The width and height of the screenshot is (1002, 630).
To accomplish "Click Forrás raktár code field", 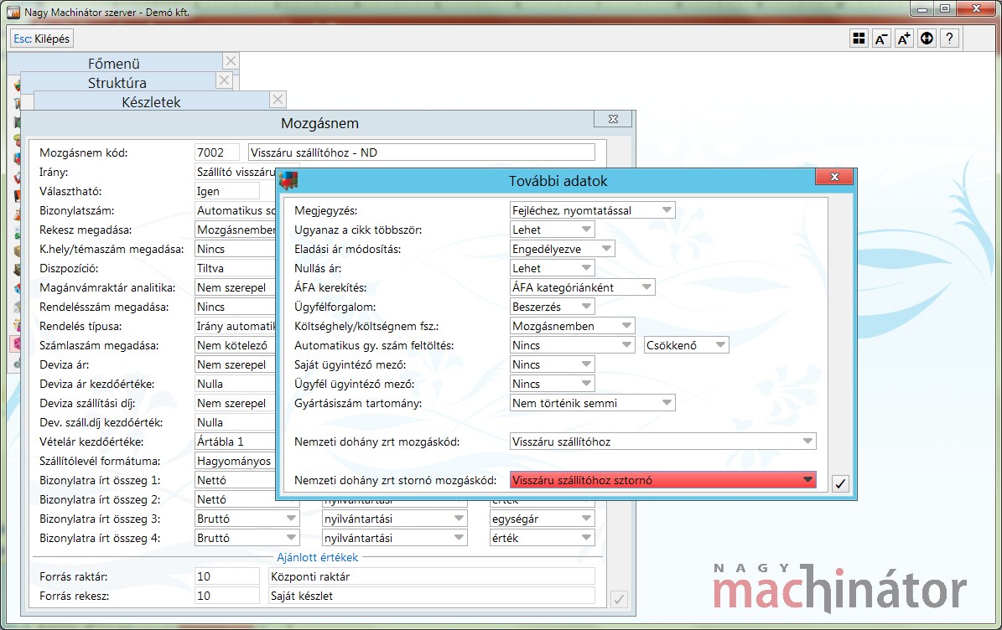I will [x=227, y=576].
